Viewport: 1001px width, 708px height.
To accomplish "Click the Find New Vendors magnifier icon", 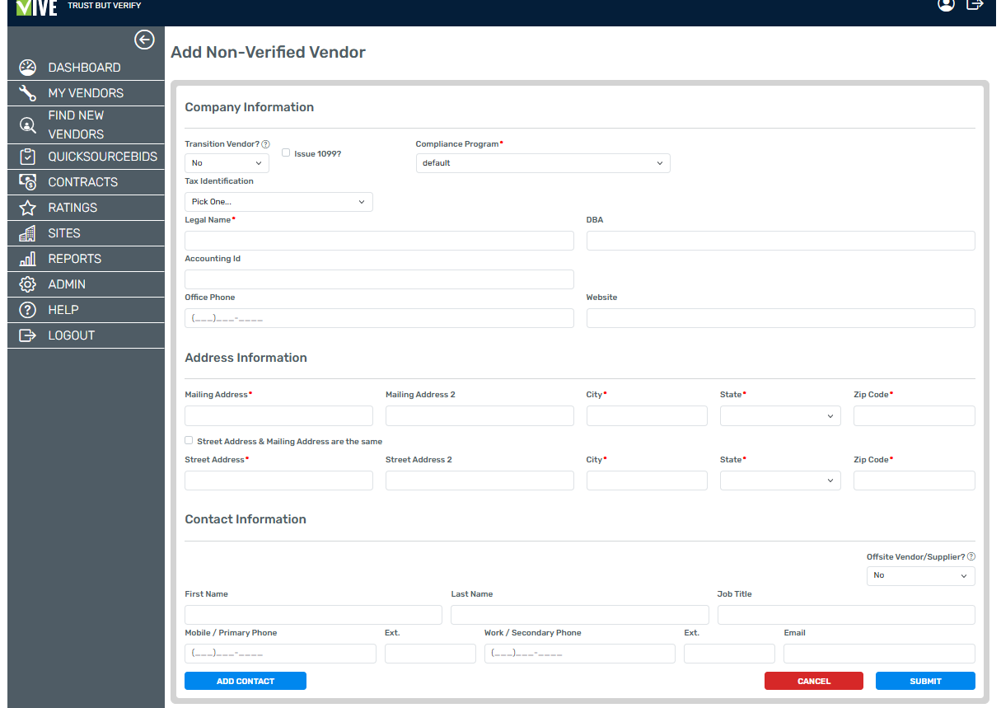I will tap(27, 125).
